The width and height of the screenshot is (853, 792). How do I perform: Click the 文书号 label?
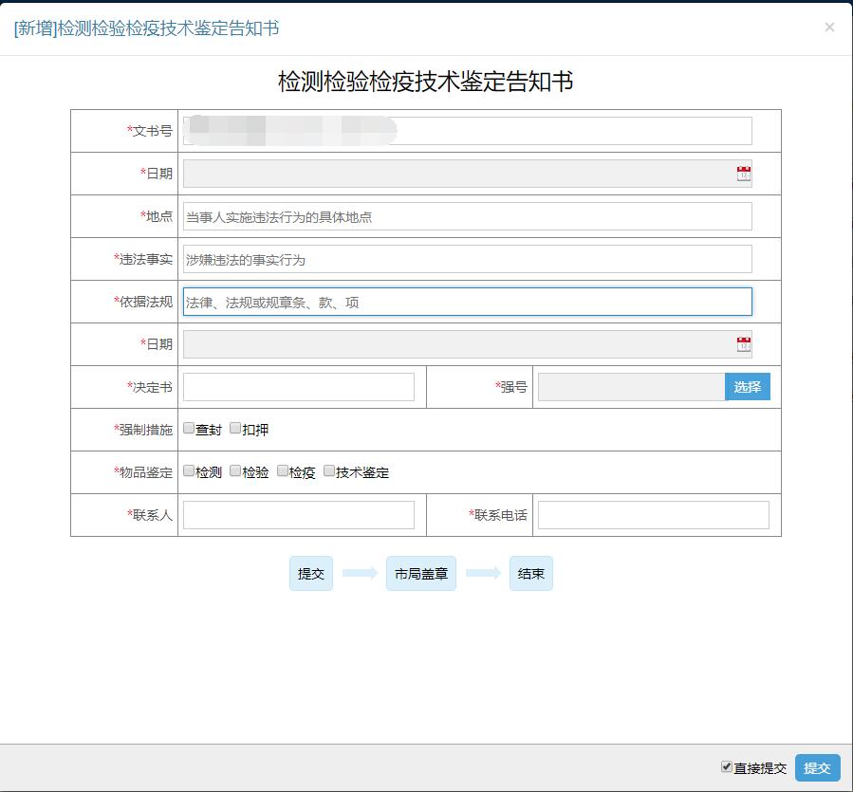coord(150,131)
